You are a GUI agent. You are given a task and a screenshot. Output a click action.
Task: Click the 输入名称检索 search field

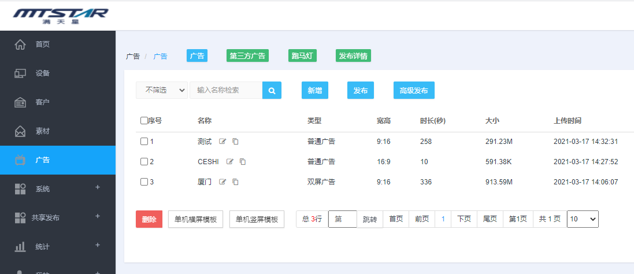226,90
